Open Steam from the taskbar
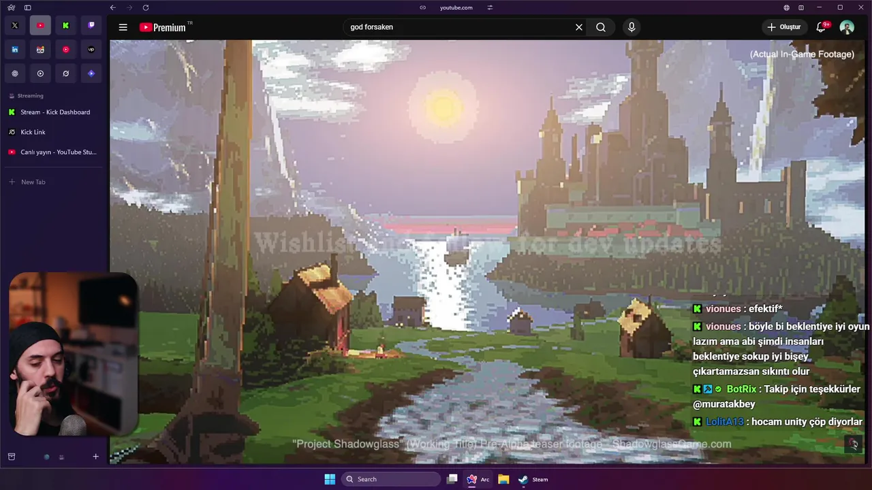The height and width of the screenshot is (490, 872). pos(533,479)
